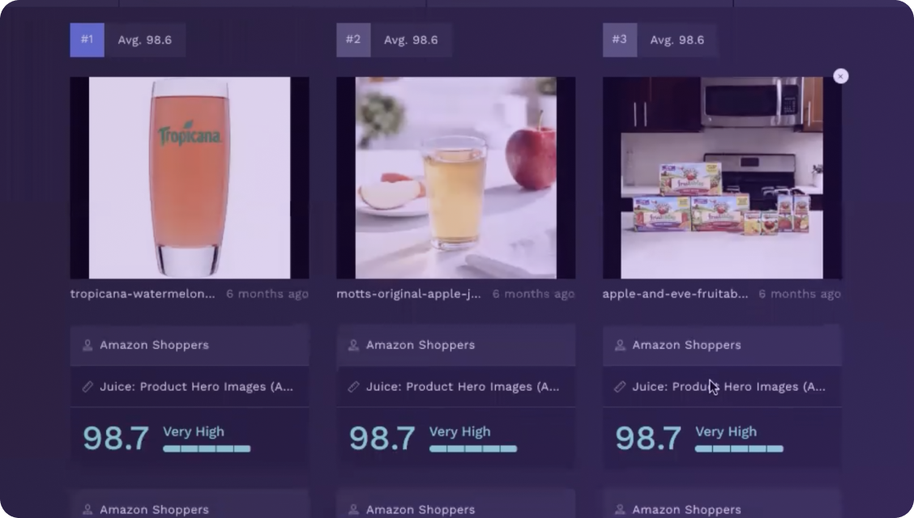Click the Very High label in Motts card
The width and height of the screenshot is (914, 518).
pos(460,432)
